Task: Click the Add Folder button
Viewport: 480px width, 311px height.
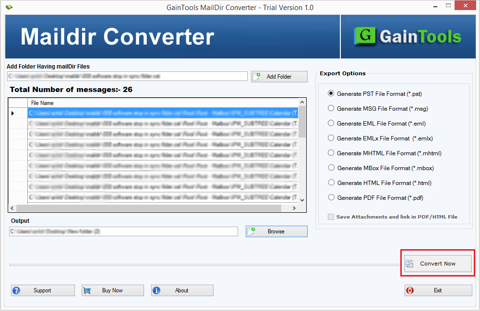Action: [279, 77]
